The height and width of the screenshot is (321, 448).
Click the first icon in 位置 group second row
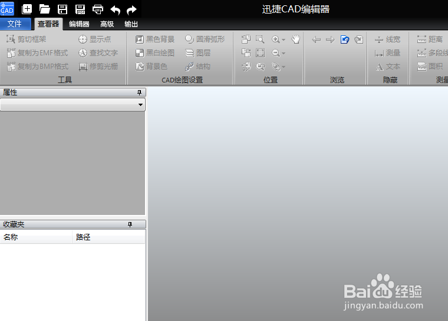pos(246,53)
